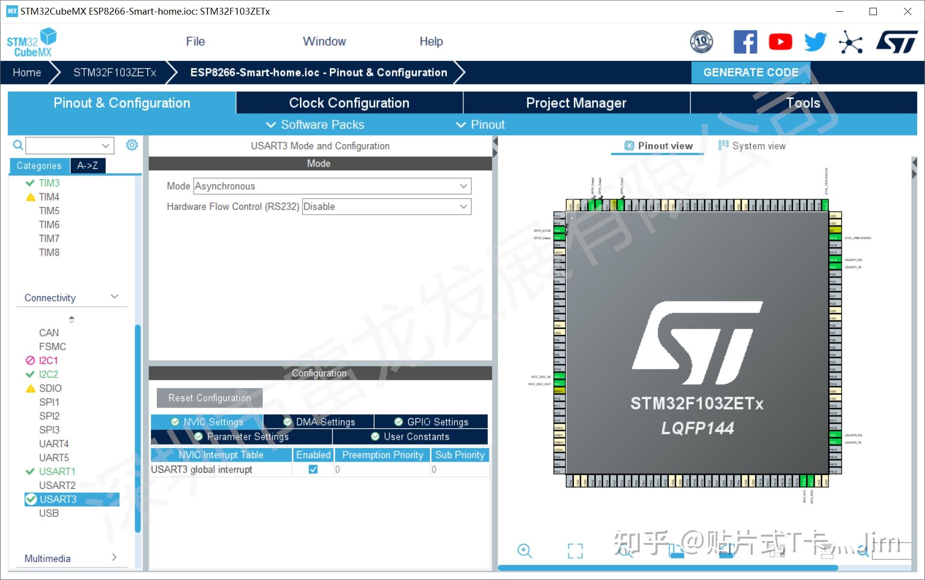
Task: Expand the Pinout dropdown menu
Action: point(481,125)
